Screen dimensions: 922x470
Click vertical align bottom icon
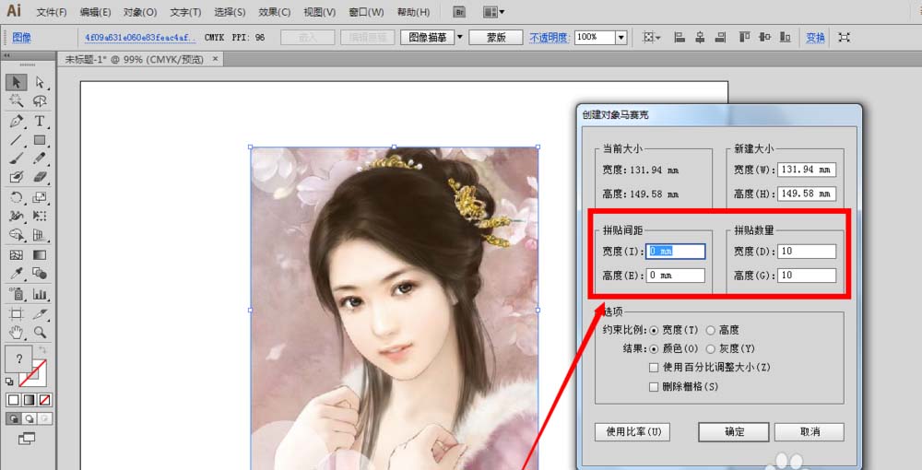785,37
